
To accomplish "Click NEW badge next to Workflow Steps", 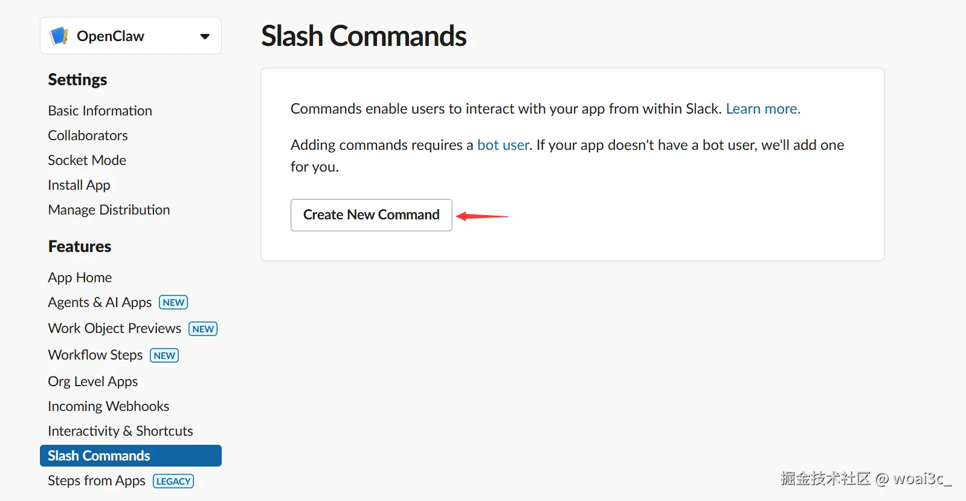I will 164,355.
